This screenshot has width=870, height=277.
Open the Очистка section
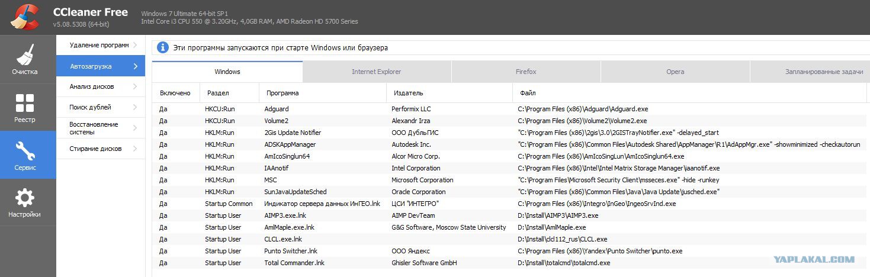pyautogui.click(x=28, y=59)
